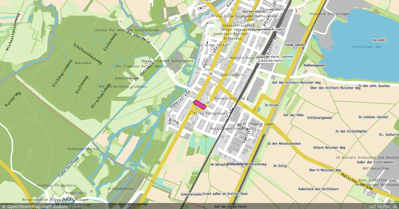Click the Malscher Straße road label
The height and width of the screenshot is (209, 399).
coord(357,182)
